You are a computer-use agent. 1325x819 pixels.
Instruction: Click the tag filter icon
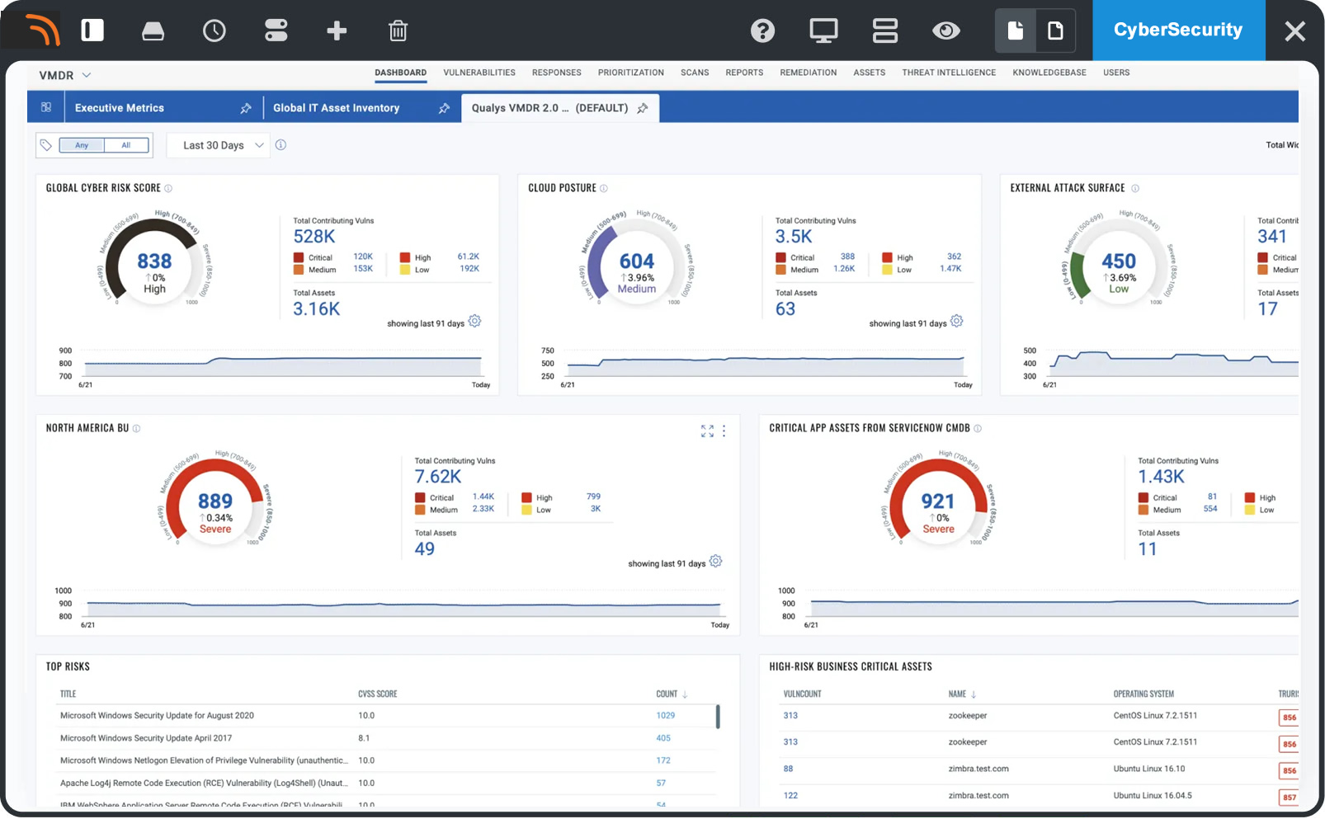(46, 145)
